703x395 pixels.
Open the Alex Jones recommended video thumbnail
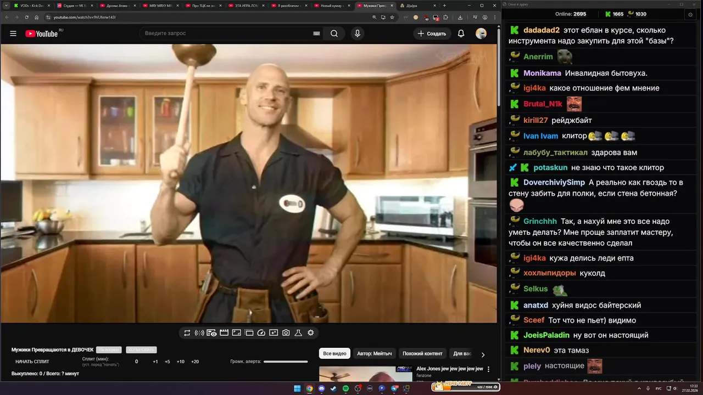click(365, 374)
